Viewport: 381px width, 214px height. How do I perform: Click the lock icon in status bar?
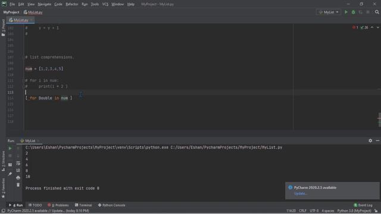376,210
